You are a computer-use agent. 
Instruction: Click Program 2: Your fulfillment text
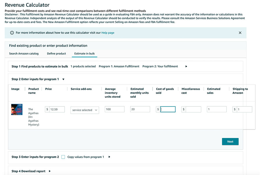click(x=160, y=66)
